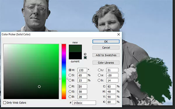175x109 pixels.
Task: Enable Only Web Colors checkbox
Action: pos(5,103)
